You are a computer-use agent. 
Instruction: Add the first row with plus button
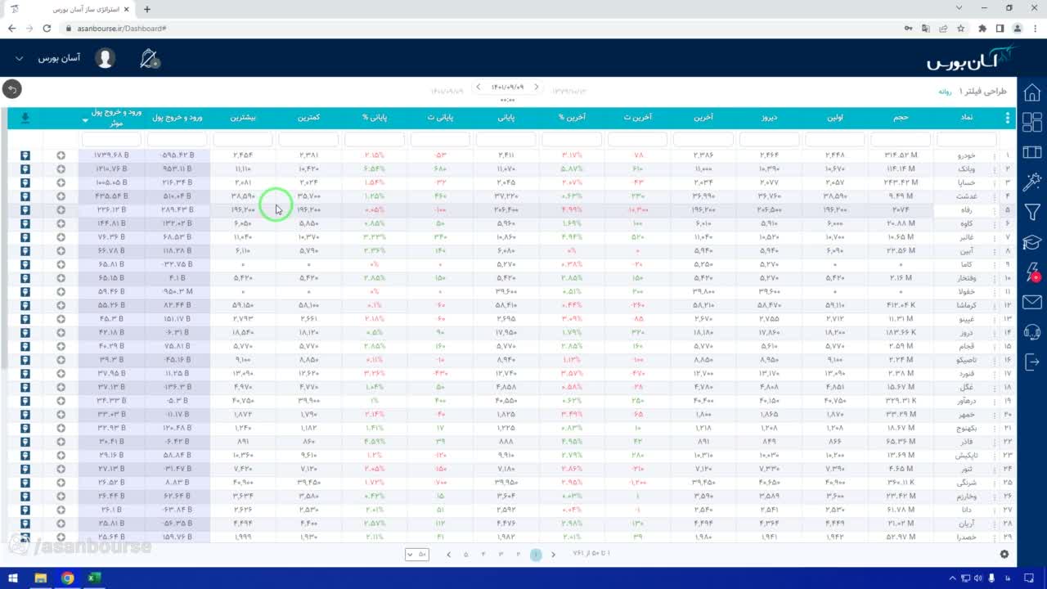point(61,155)
